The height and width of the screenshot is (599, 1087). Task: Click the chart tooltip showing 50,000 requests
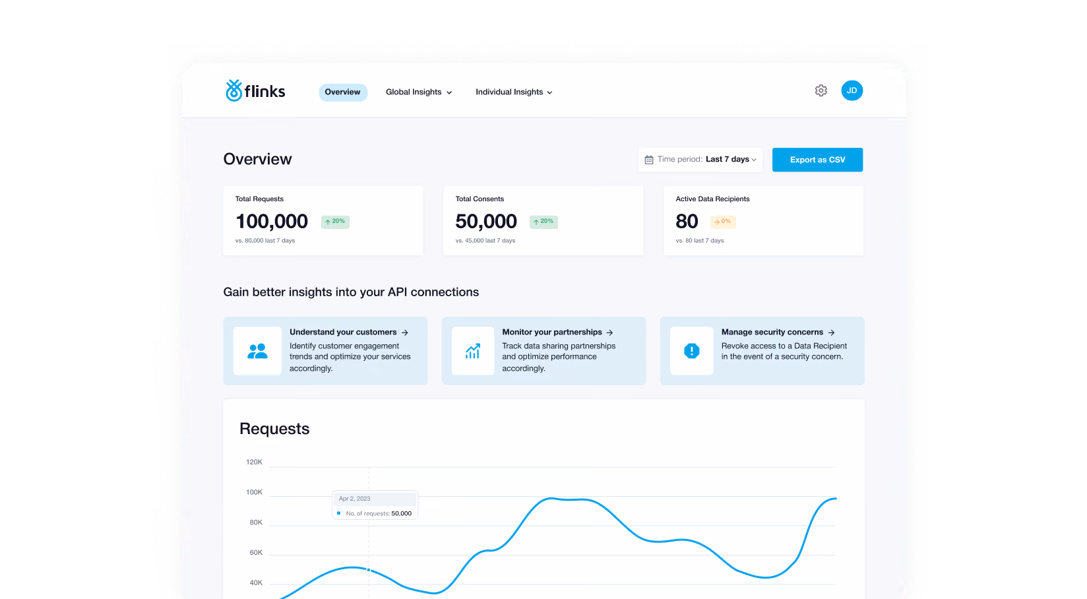(x=375, y=506)
